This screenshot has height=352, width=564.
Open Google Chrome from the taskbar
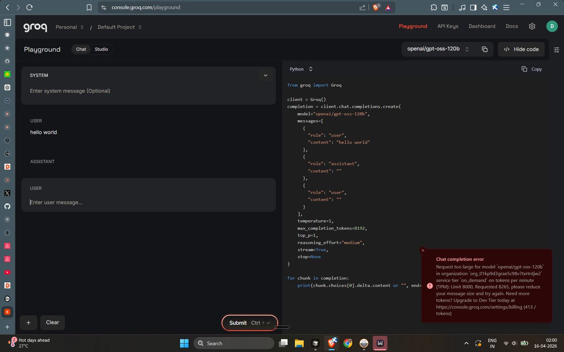coord(348,343)
